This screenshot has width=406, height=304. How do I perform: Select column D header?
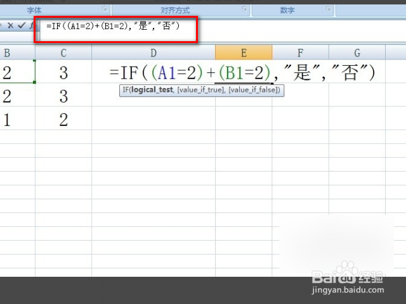pyautogui.click(x=154, y=53)
